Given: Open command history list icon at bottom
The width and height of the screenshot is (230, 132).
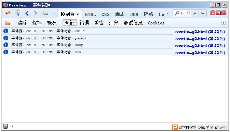Looking at the screenshot, I should (5, 126).
